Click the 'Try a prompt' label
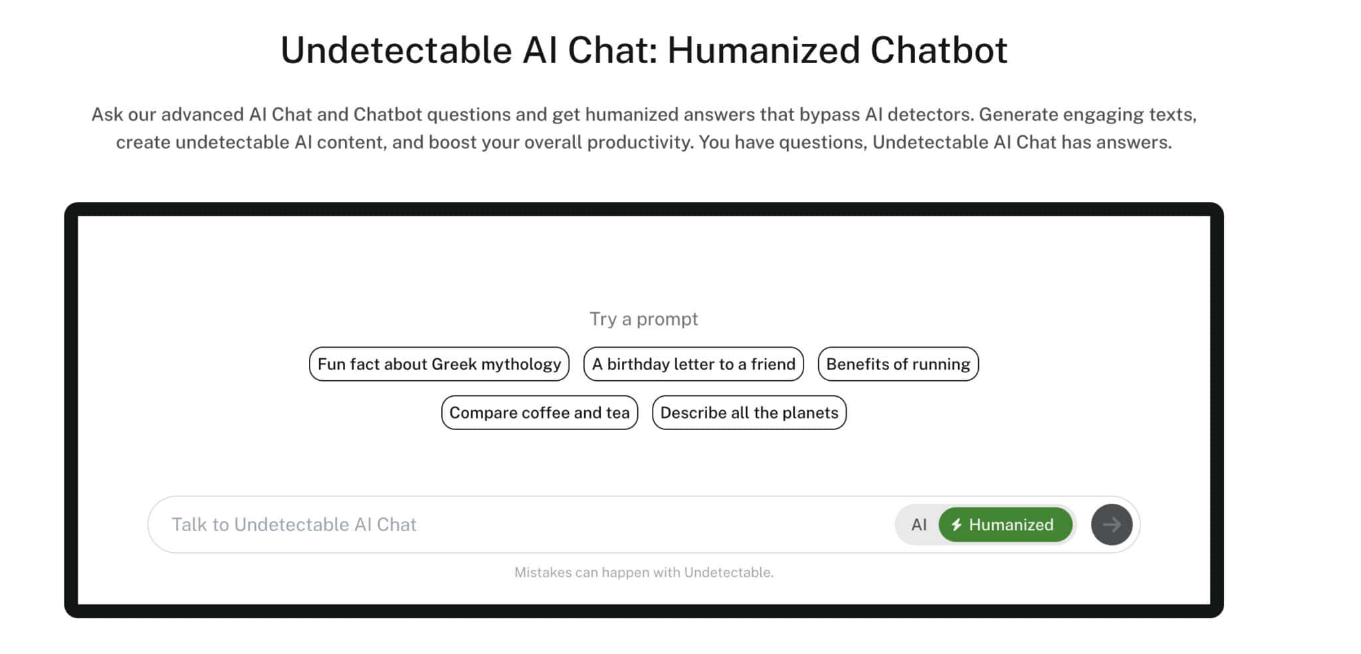 643,319
